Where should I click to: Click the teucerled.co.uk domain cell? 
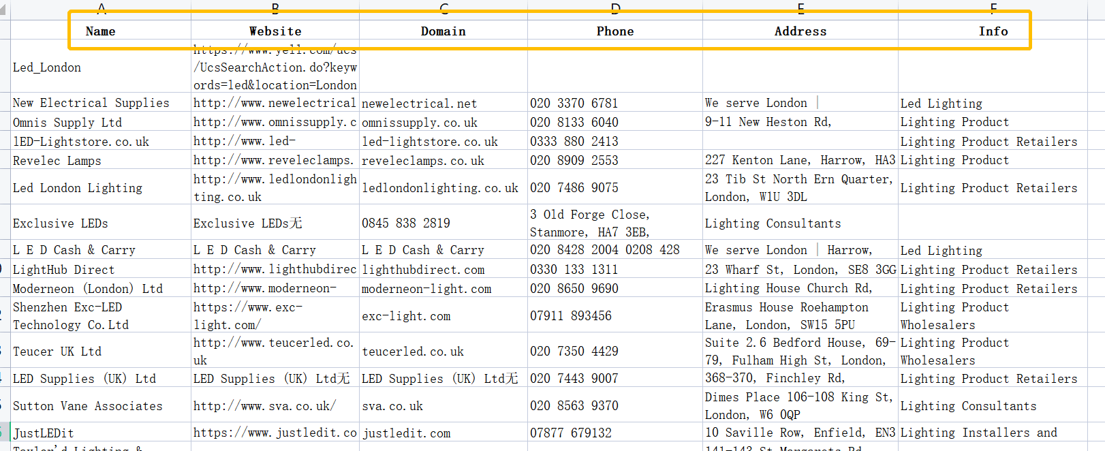(443, 351)
